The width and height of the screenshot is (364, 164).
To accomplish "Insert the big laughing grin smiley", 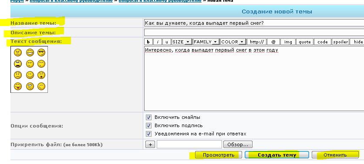I will (x=30, y=52).
